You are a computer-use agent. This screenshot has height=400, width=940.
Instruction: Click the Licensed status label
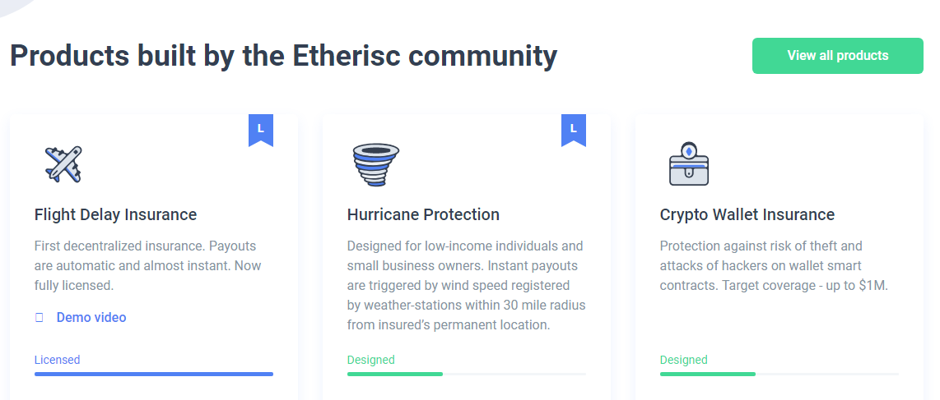tap(57, 359)
